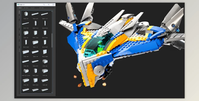The height and width of the screenshot is (101, 199).
Task: Select the Brick 1x2x5 part
Action: [x=26, y=42]
